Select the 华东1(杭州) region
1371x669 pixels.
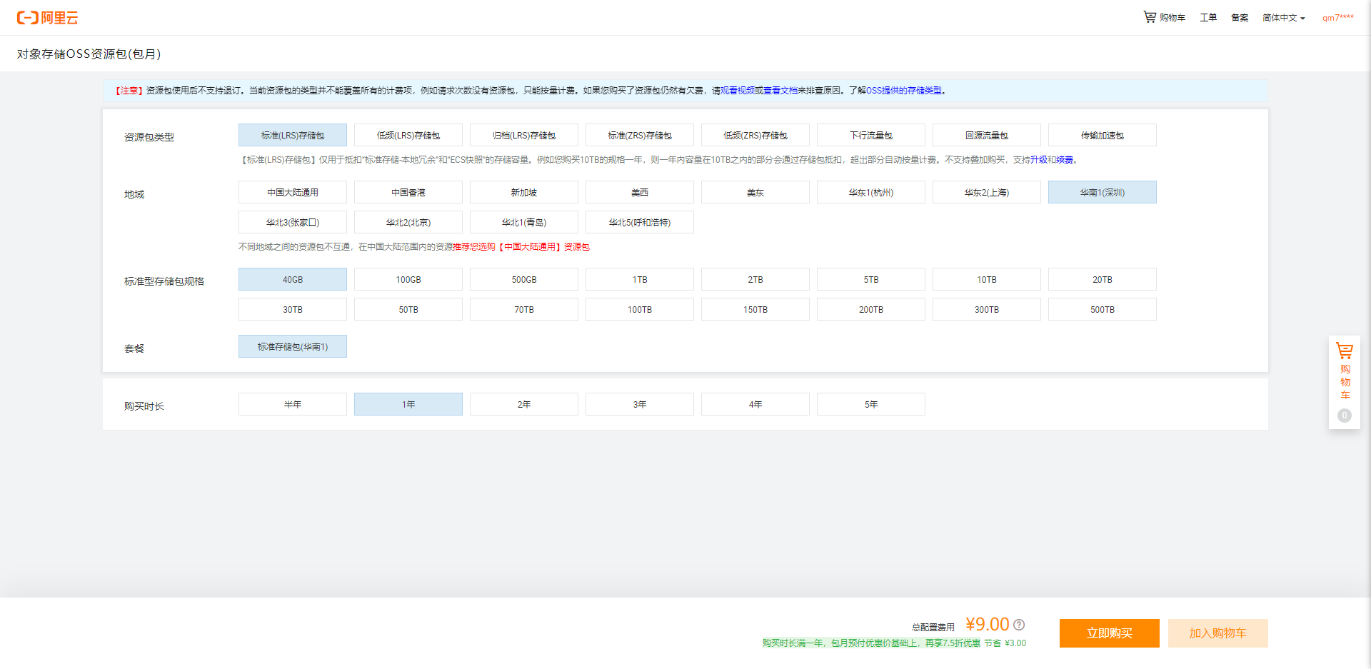pos(871,192)
